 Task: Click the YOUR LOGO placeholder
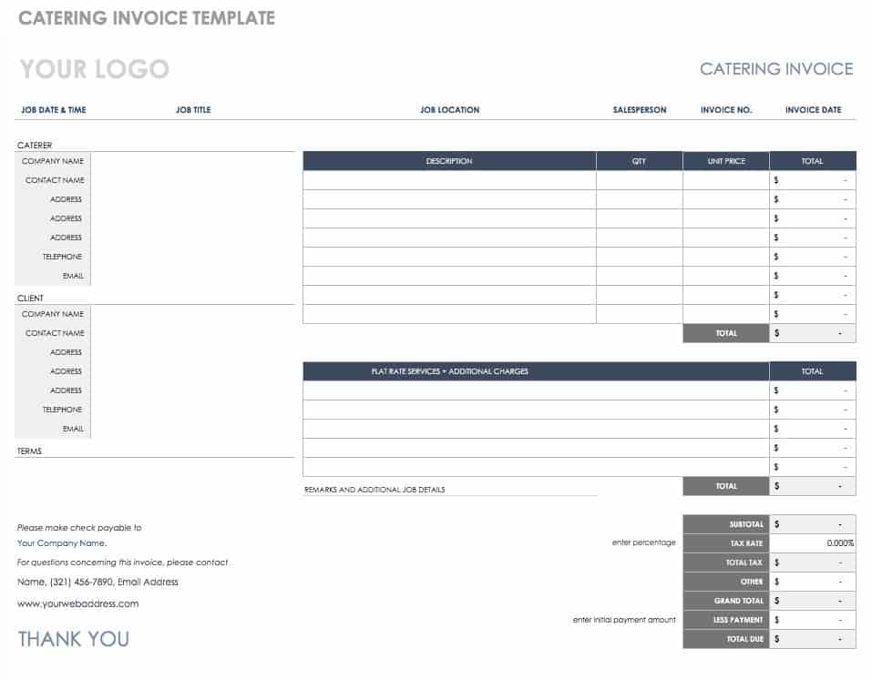(x=95, y=69)
